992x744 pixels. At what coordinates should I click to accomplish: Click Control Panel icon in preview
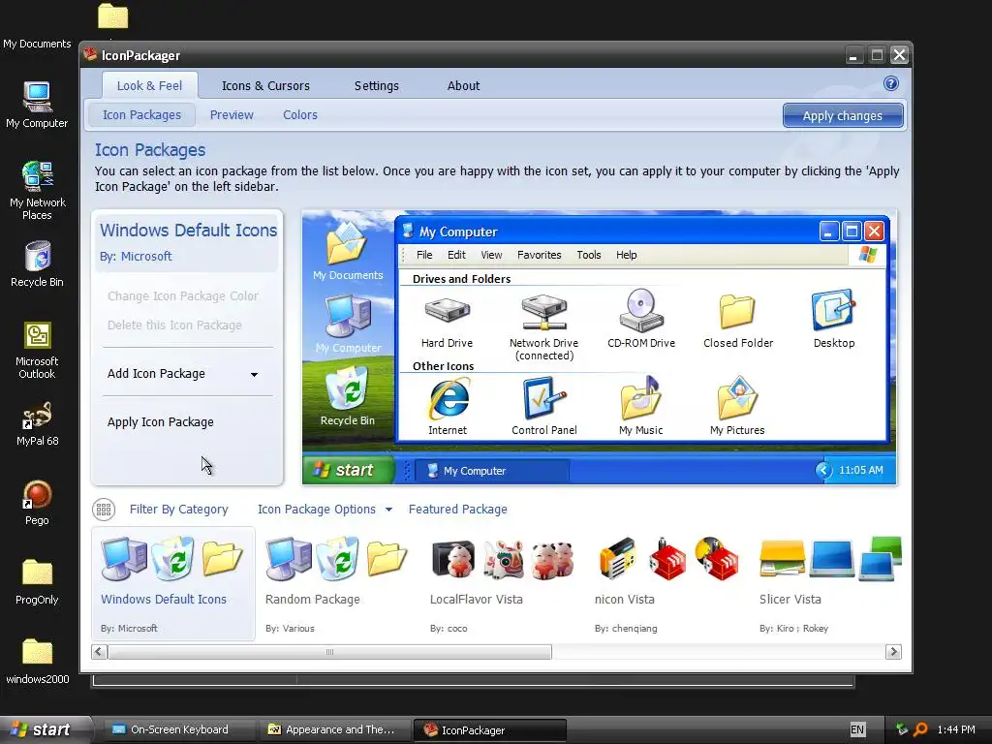(x=544, y=398)
